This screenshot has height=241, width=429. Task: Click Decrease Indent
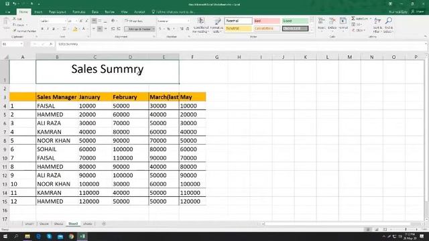click(x=113, y=29)
